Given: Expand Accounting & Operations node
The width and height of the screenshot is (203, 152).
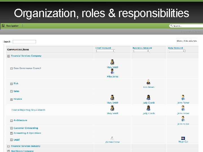Looking at the screenshot, I should (11, 133).
